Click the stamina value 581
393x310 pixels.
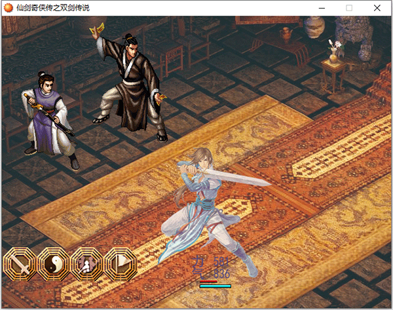[221, 262]
